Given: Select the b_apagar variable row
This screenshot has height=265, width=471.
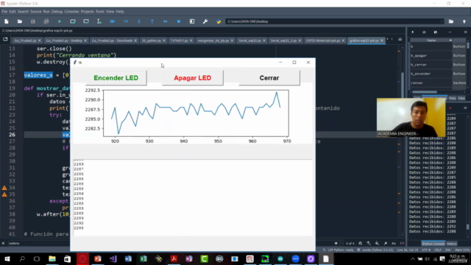Looking at the screenshot, I should tap(439, 56).
